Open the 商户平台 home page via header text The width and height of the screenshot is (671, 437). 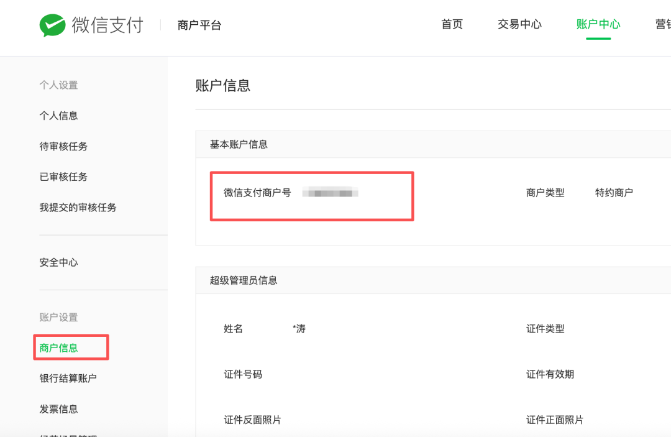coord(198,25)
